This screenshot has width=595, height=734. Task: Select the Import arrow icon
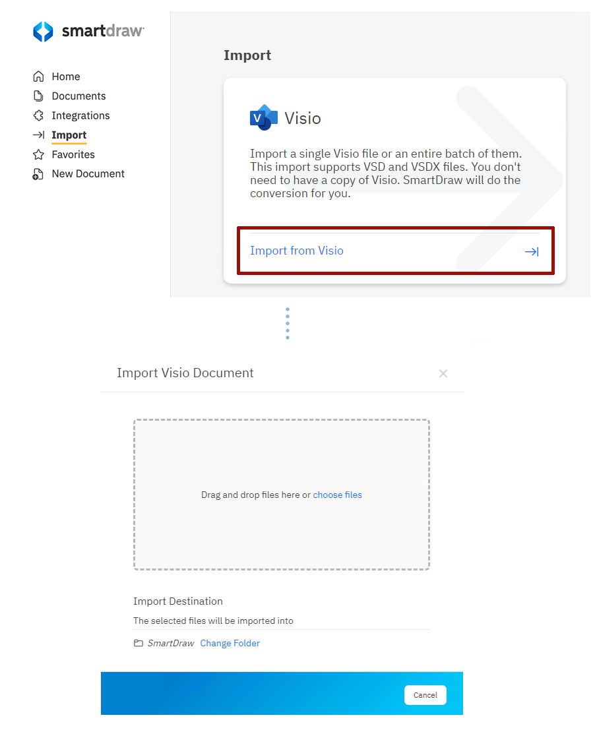tap(40, 135)
